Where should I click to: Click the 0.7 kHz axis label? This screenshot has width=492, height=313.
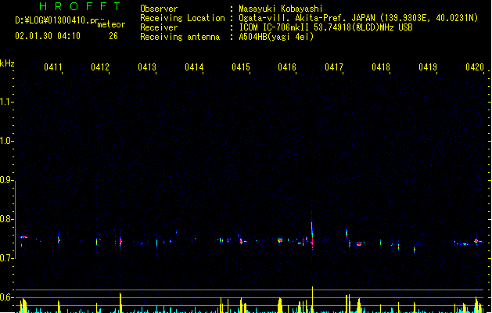(5, 258)
